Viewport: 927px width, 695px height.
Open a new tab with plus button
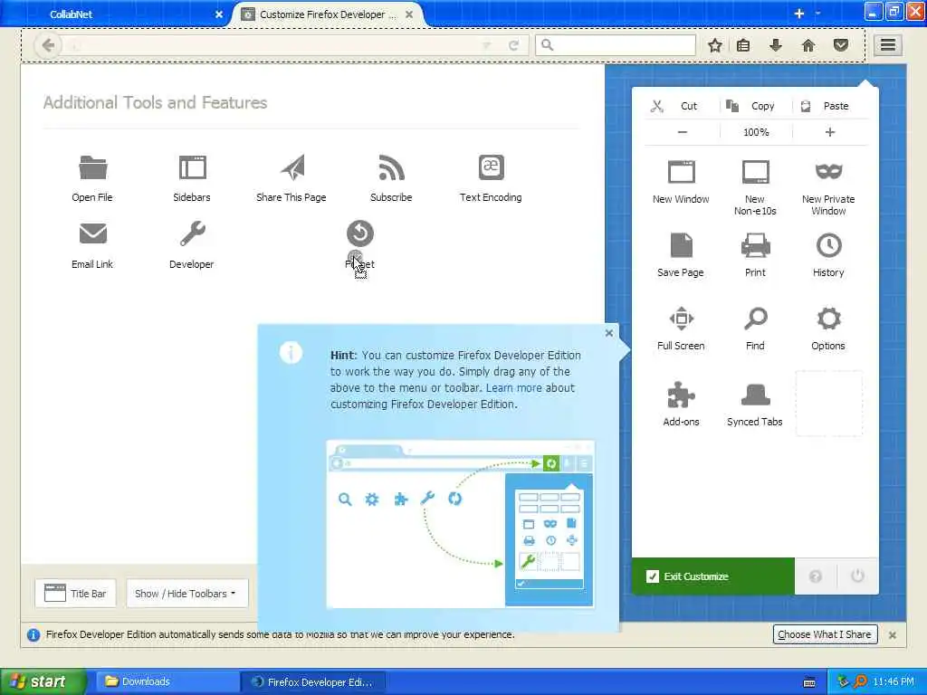coord(799,14)
